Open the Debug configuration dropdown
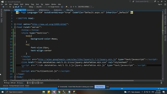This screenshot has width=167, height=94. (x=32, y=7)
